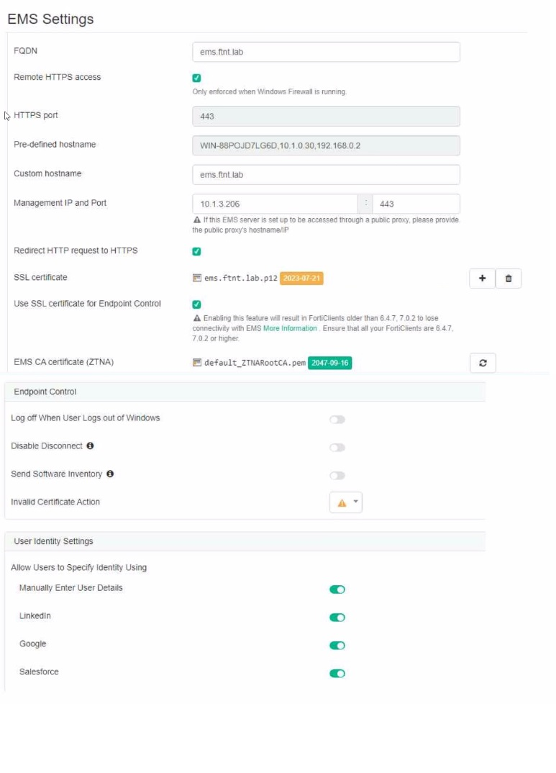This screenshot has width=556, height=773.
Task: Refresh the EMS CA certificate
Action: pos(483,363)
